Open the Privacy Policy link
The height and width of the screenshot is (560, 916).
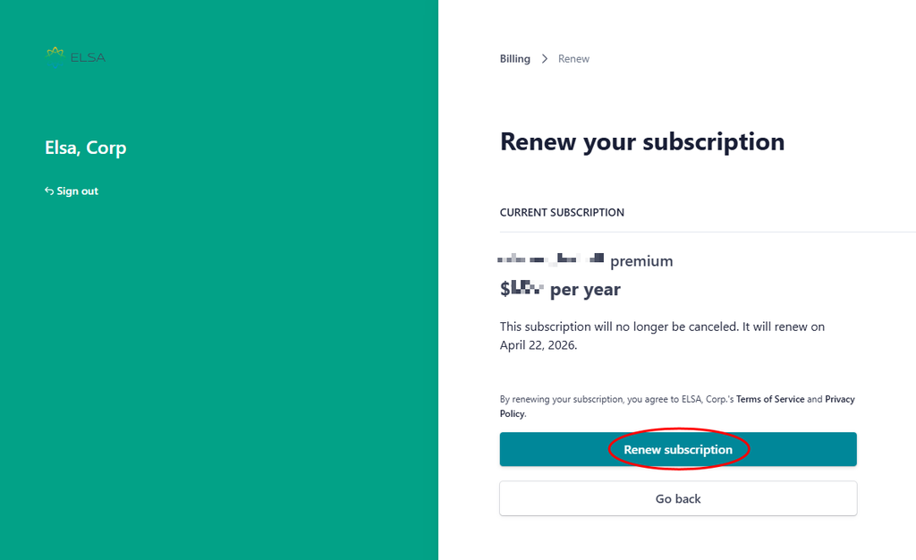click(x=839, y=399)
